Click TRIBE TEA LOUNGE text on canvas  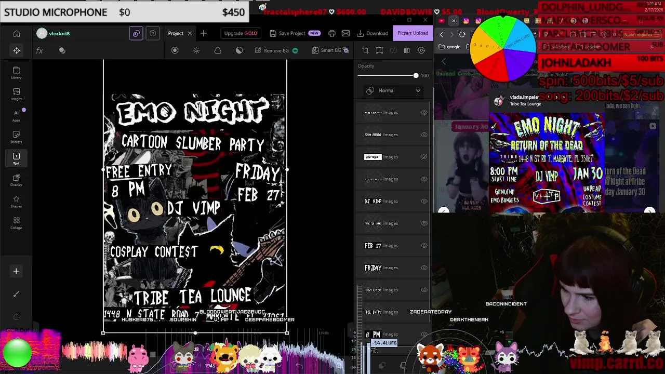pyautogui.click(x=193, y=297)
